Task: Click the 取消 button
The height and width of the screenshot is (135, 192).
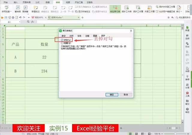Action: click(x=126, y=94)
